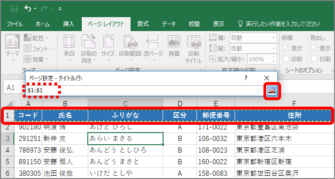Viewport: 335px width, 179px height.
Task: Open the テーマ themes gallery
Action: point(13,48)
